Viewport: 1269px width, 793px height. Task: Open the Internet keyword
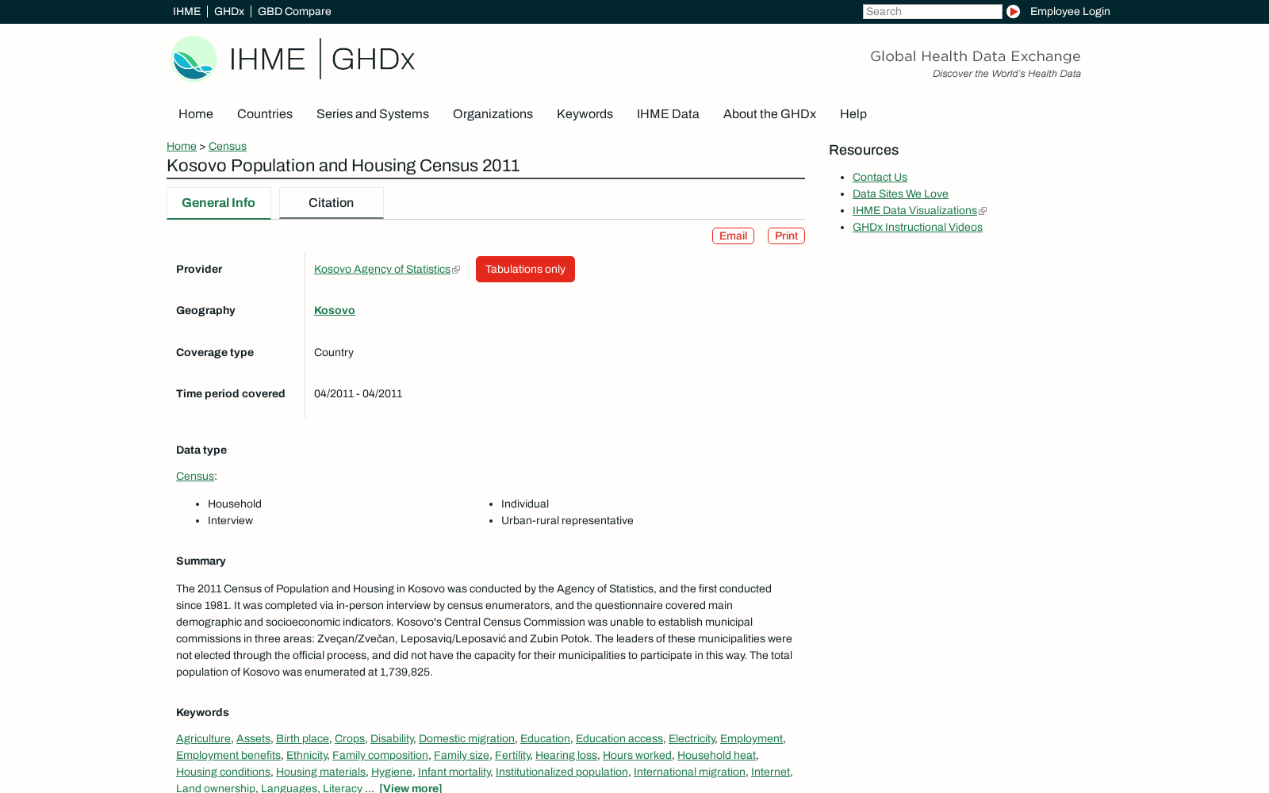(x=770, y=772)
